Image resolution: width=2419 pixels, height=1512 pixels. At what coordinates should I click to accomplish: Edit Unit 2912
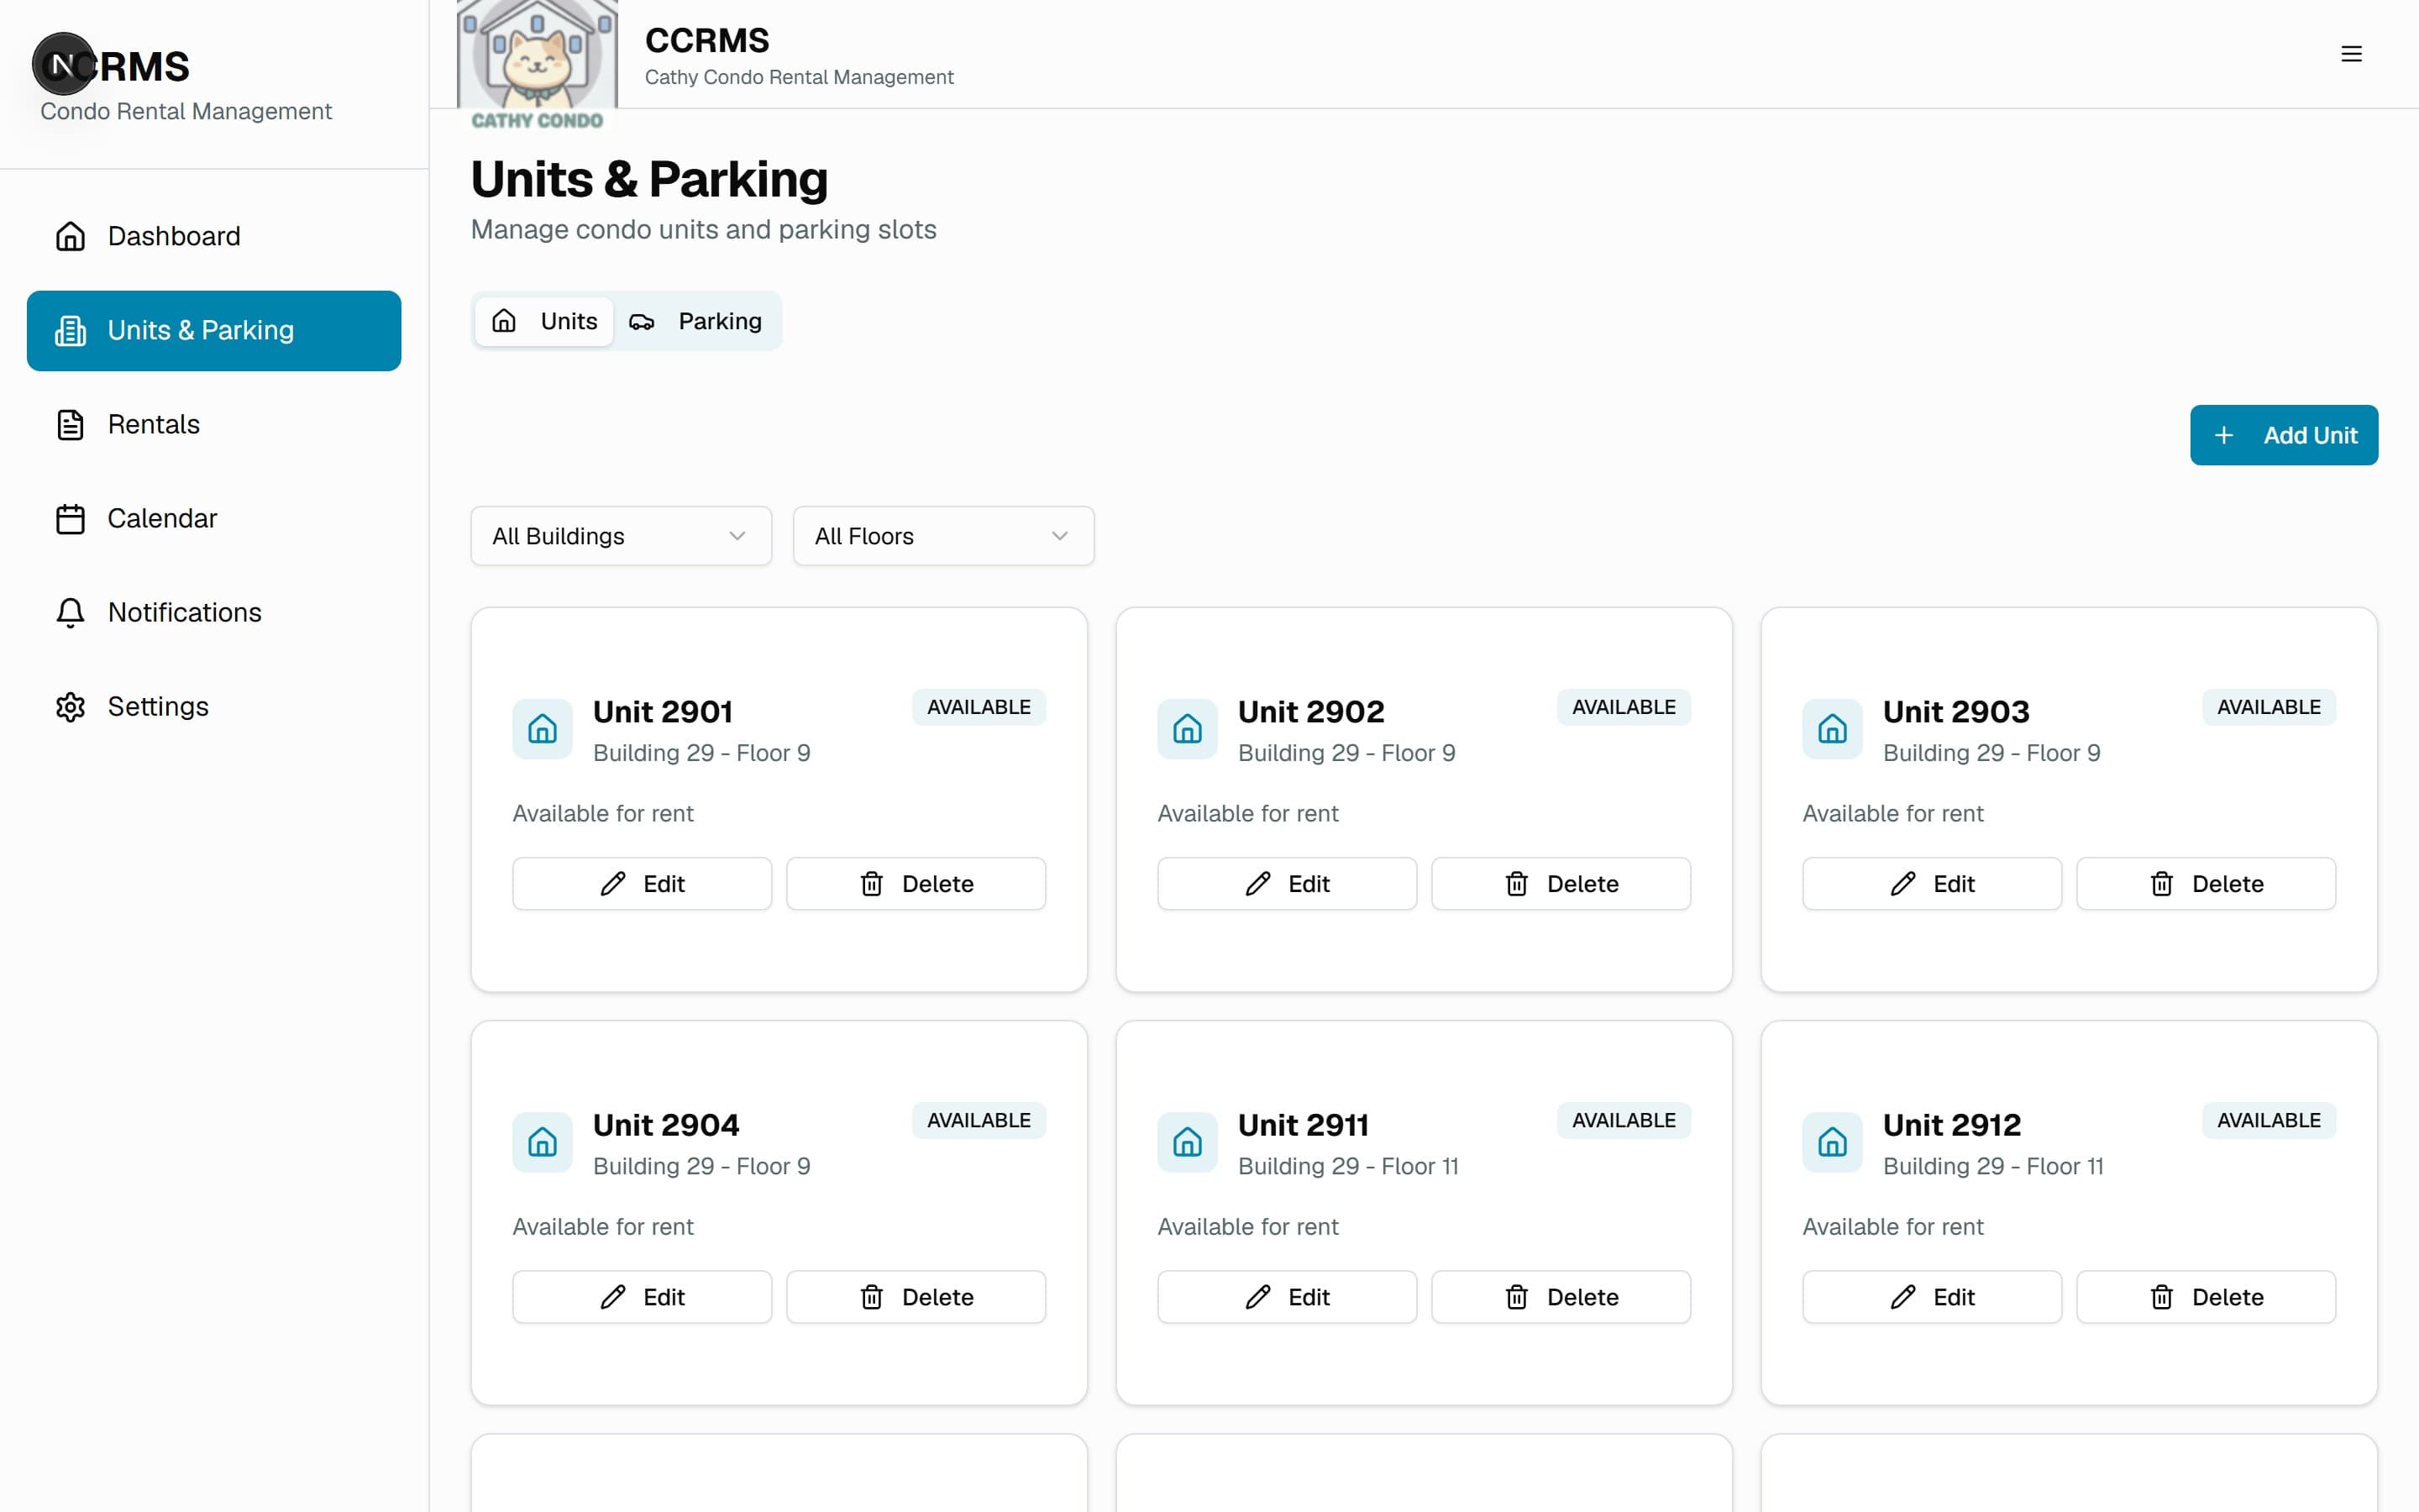(x=1932, y=1297)
